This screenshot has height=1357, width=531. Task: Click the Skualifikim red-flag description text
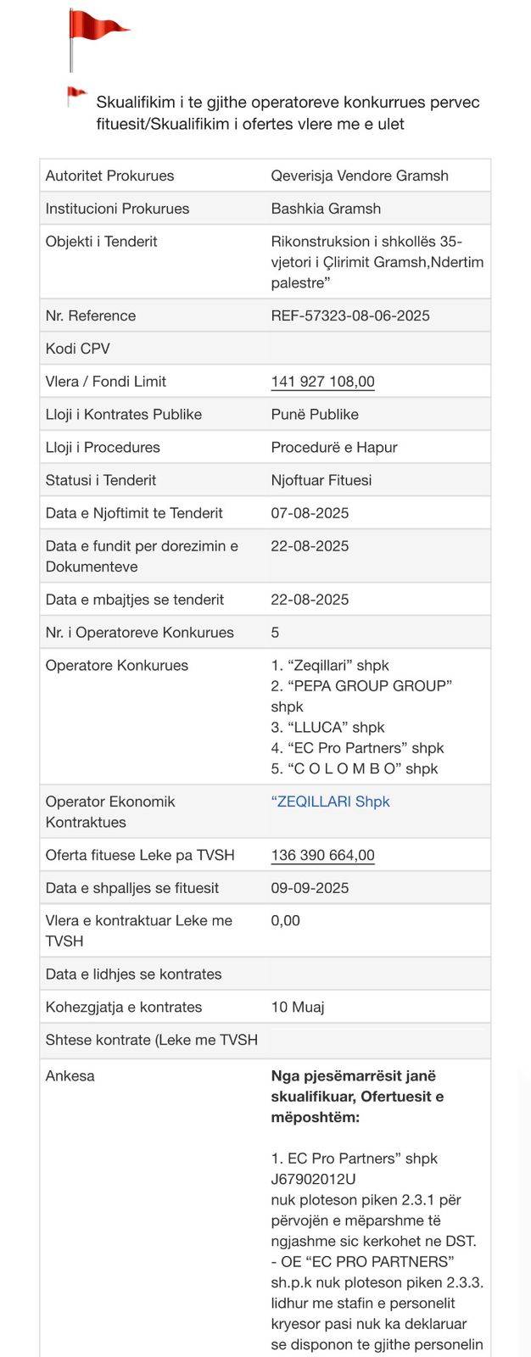288,113
